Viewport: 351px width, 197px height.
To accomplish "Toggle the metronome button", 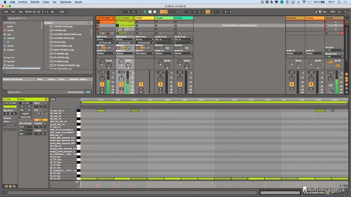I will (x=53, y=12).
